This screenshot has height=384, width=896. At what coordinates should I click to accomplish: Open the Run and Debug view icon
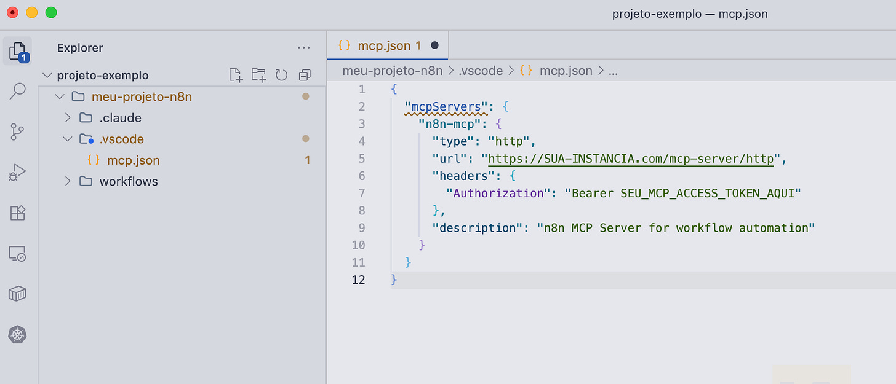click(x=18, y=173)
